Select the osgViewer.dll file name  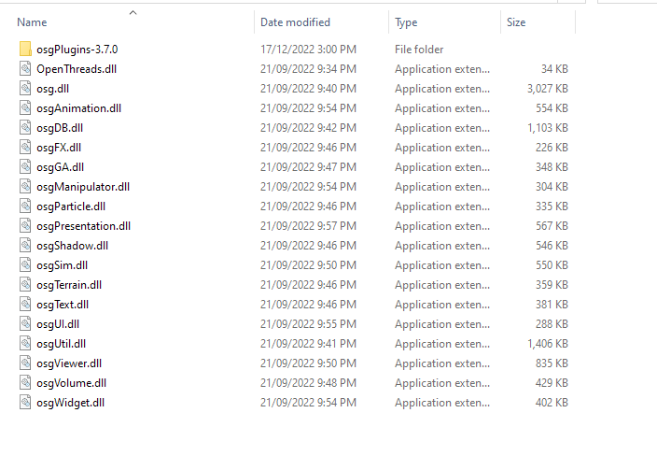click(69, 363)
